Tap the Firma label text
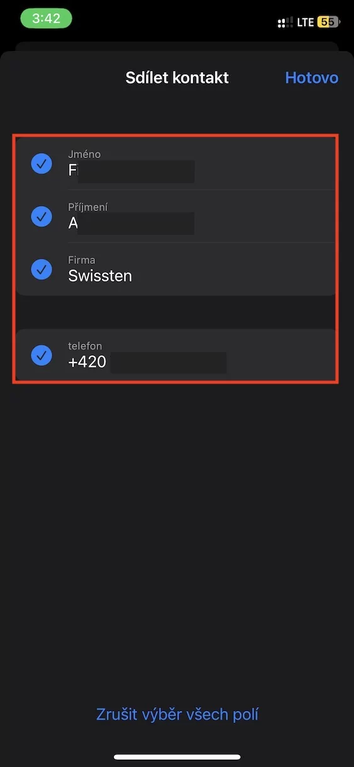This screenshot has height=767, width=354. coord(81,260)
